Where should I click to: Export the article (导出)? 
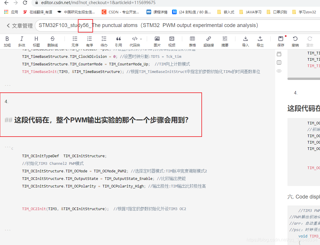[x=260, y=41]
